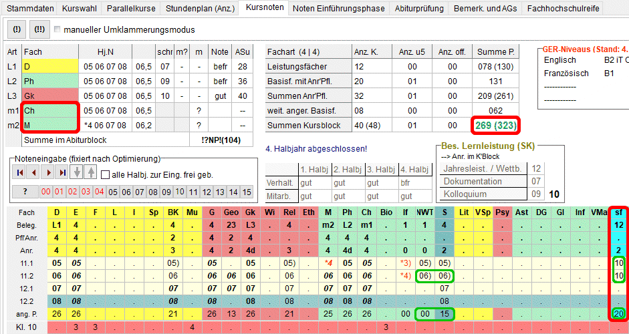Viewport: 629px width, 334px height.
Task: Select the Fachhochschulreife tab
Action: click(562, 9)
